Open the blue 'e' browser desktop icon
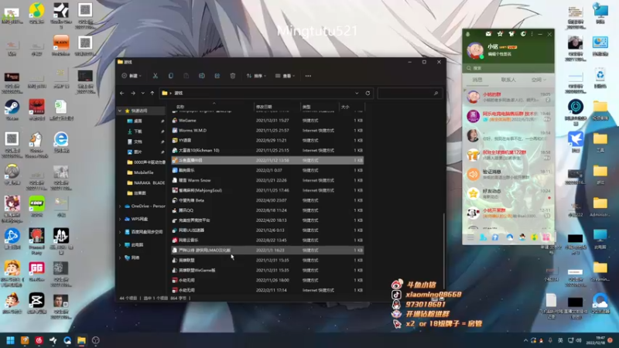The width and height of the screenshot is (619, 348). pyautogui.click(x=61, y=142)
